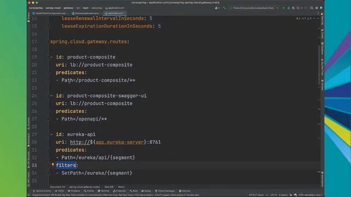Screen dimensions: 351x197
Task: Click line number 33 in the gutter
Action: [34, 165]
